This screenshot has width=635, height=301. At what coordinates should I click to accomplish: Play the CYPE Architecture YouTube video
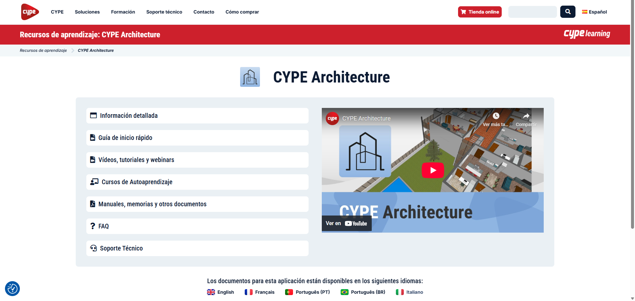click(433, 170)
